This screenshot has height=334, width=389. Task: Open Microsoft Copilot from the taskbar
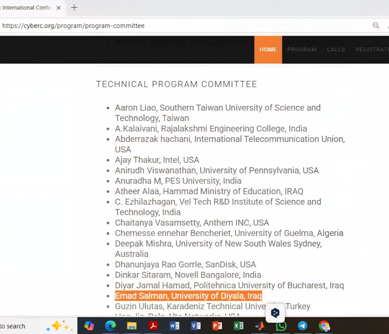click(89, 326)
